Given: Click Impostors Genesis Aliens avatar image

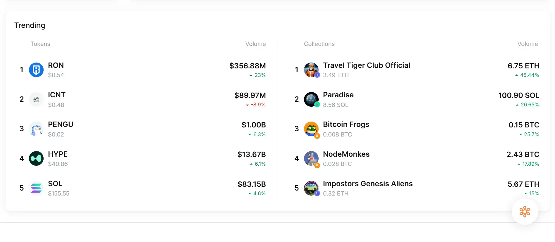Looking at the screenshot, I should click(x=311, y=188).
